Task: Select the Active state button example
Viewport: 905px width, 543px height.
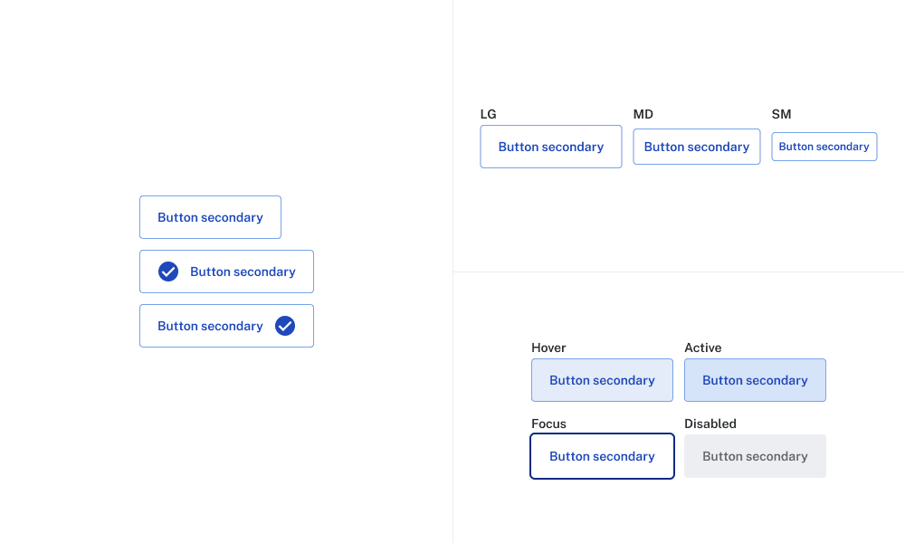Action: click(755, 379)
